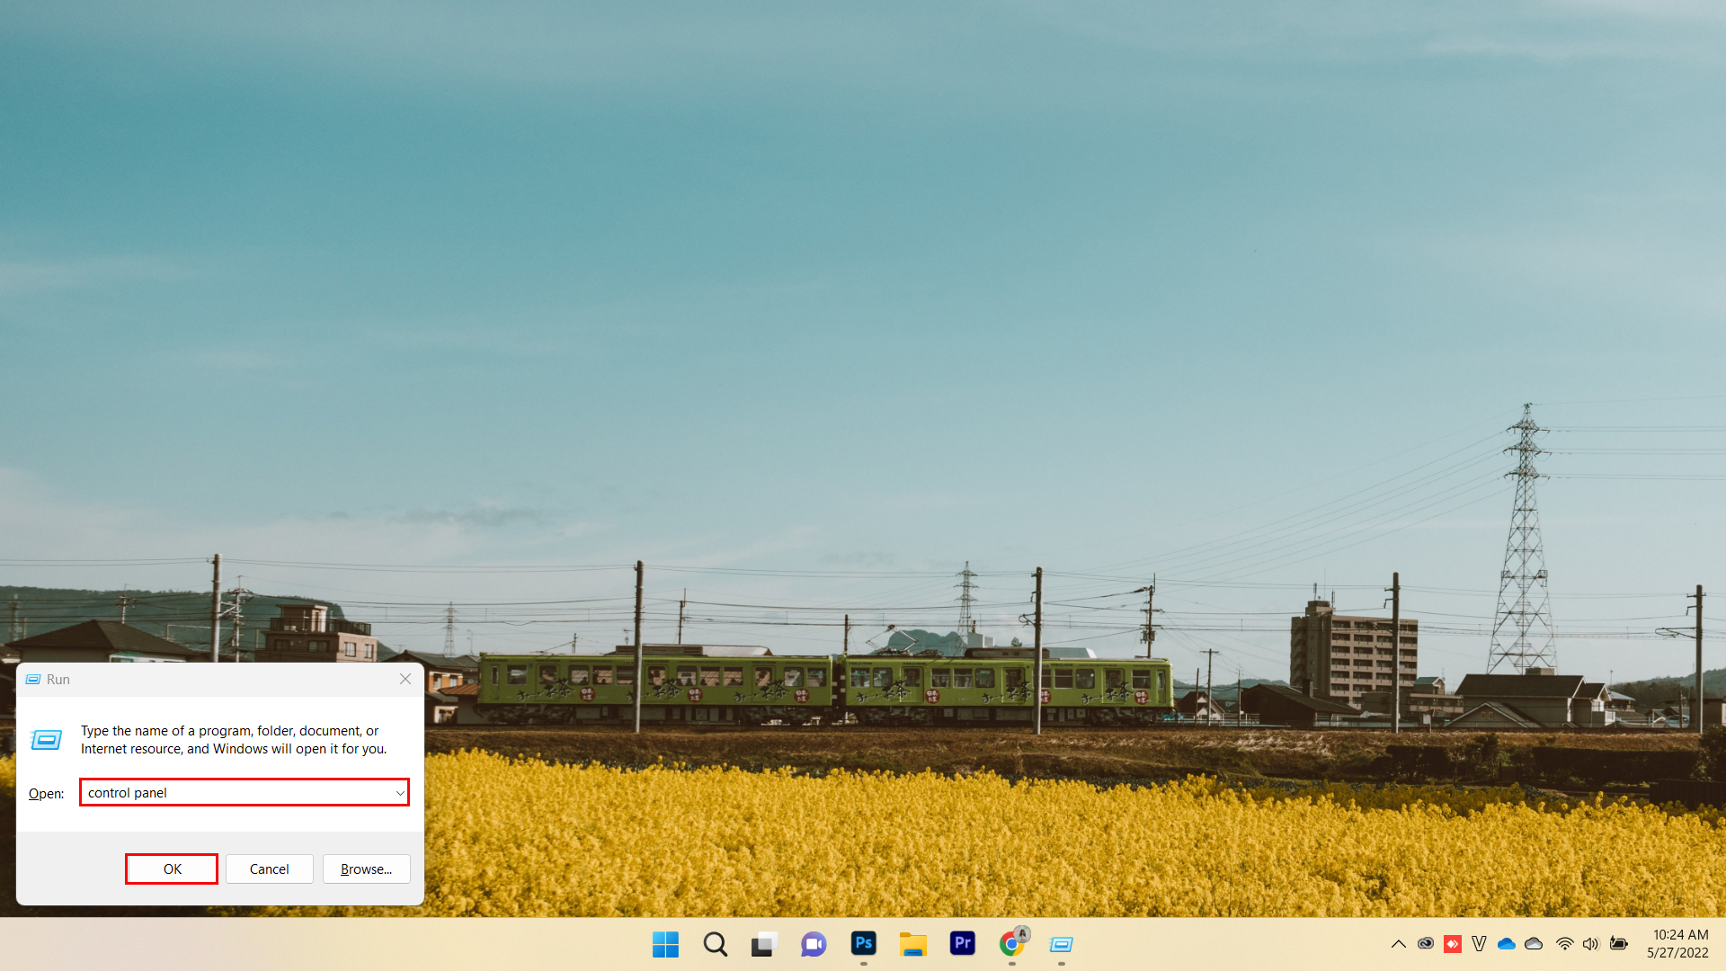
Task: Open Creative Cloud tray icon
Action: tap(1426, 944)
